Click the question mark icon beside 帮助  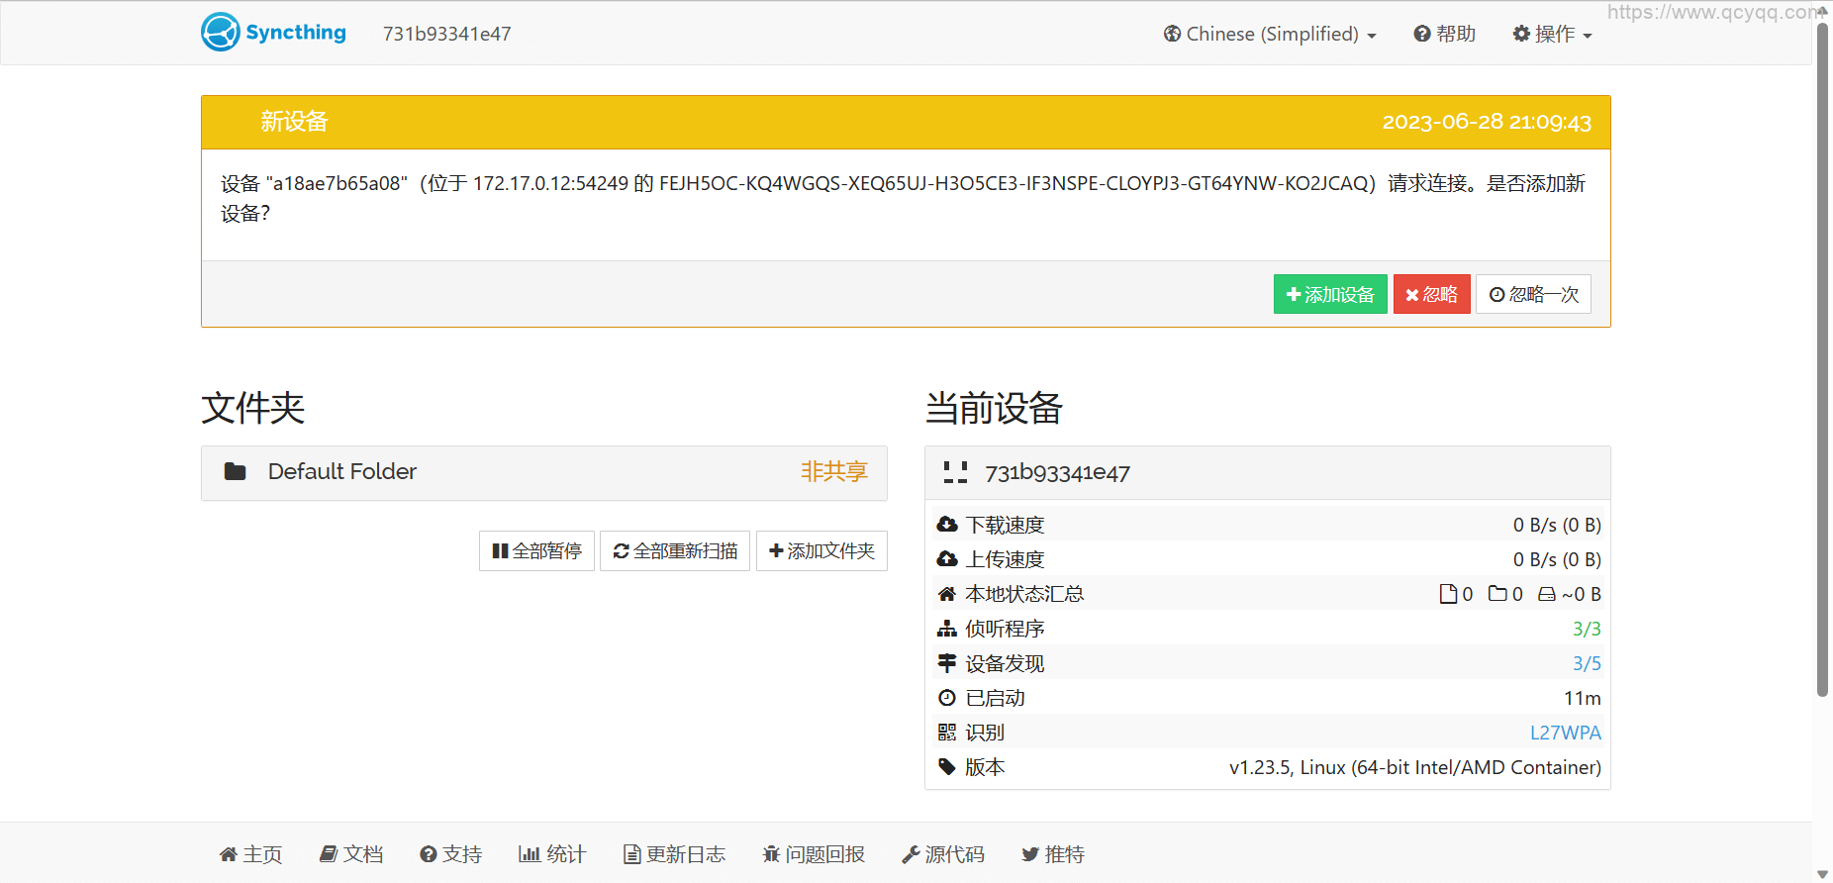point(1422,34)
